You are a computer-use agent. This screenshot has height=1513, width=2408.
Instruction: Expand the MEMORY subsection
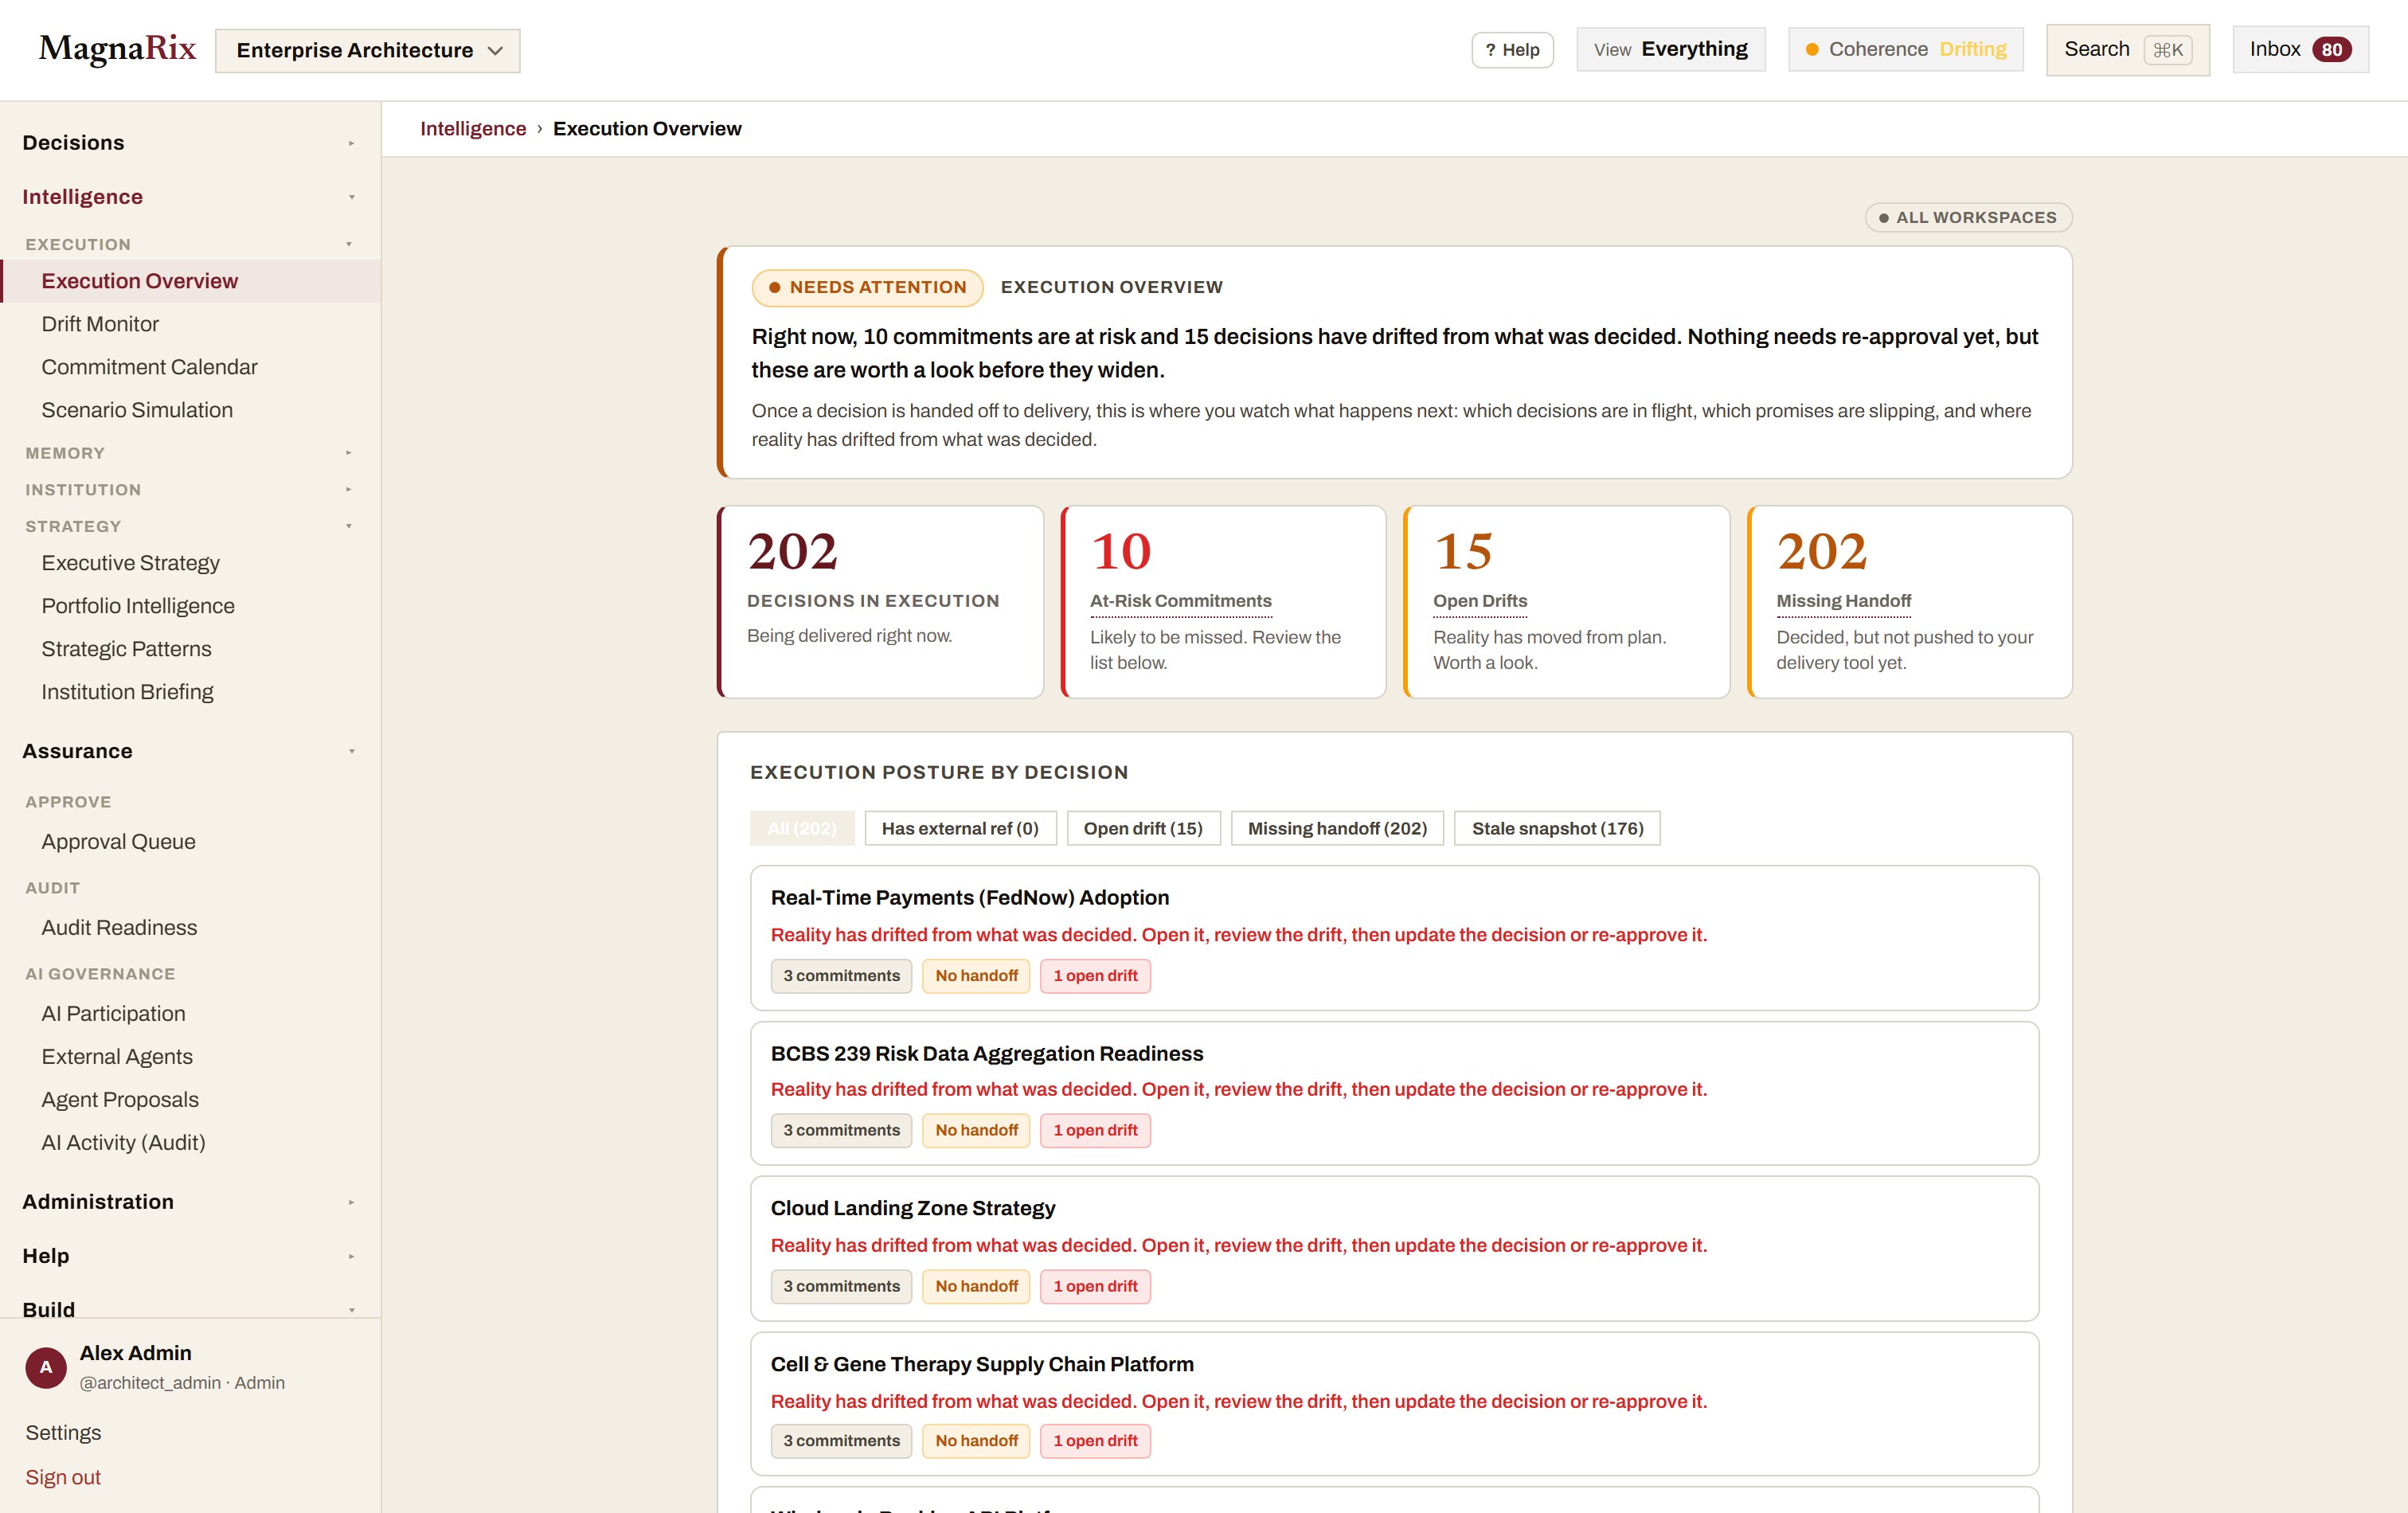pyautogui.click(x=190, y=453)
